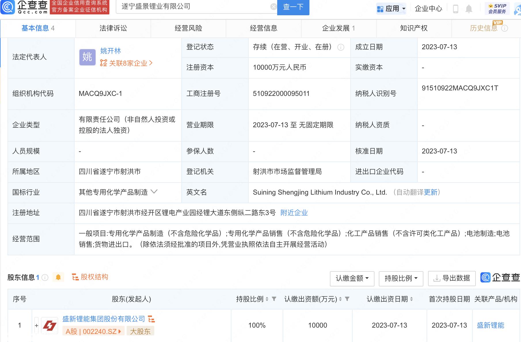521x342 pixels.
Task: Expand the 国标行业 industry chevron
Action: [x=154, y=192]
